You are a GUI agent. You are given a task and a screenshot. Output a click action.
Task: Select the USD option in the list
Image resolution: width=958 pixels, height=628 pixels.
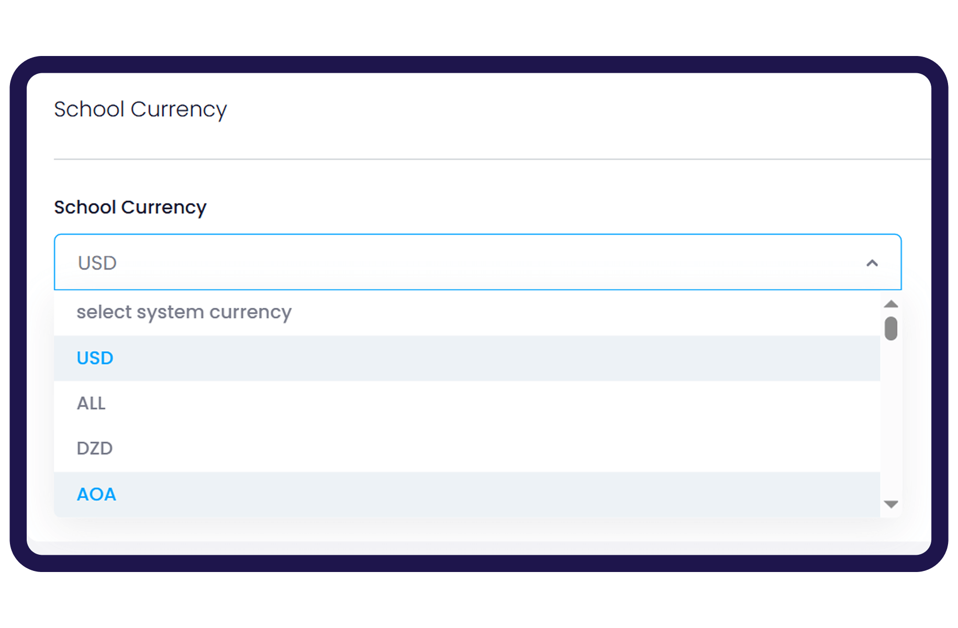point(95,358)
